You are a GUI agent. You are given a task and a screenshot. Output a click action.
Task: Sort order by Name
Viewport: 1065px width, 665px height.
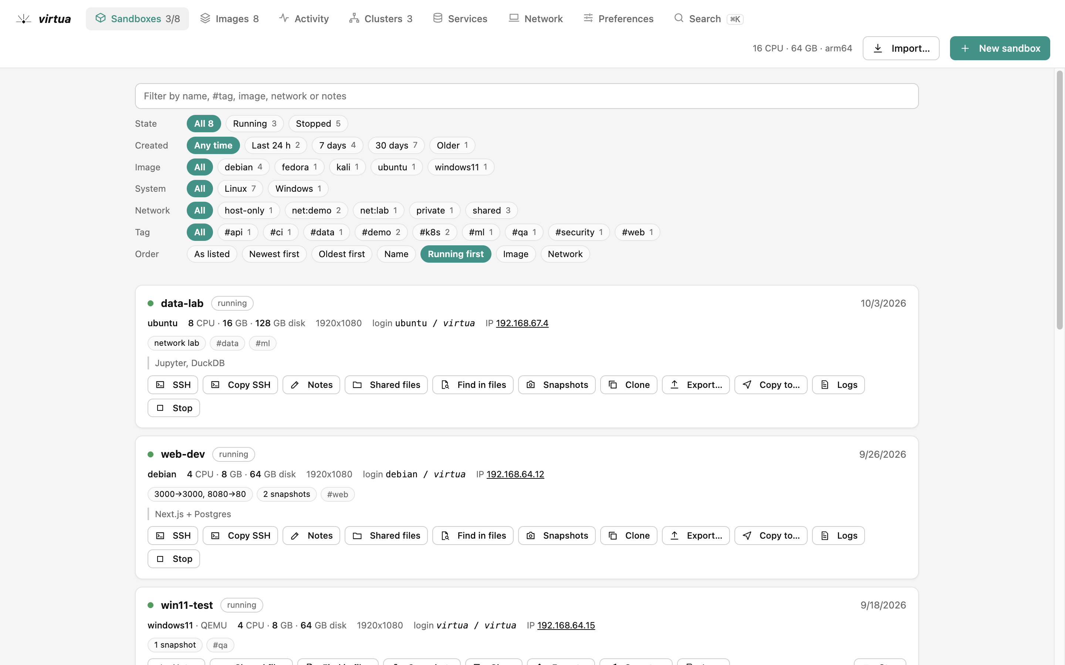click(x=396, y=254)
